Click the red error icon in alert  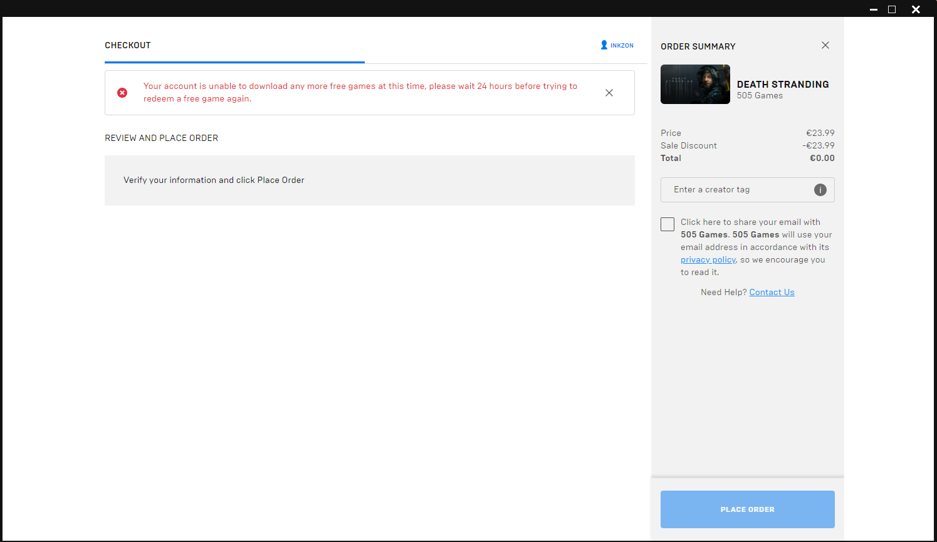pos(122,93)
